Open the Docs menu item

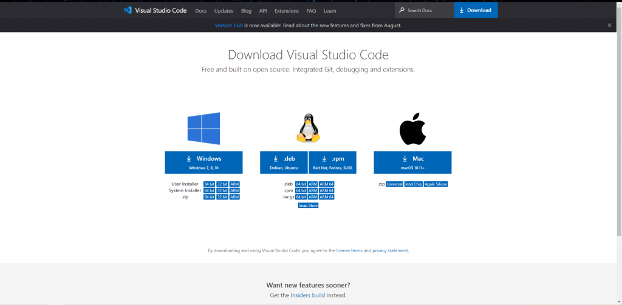tap(201, 11)
